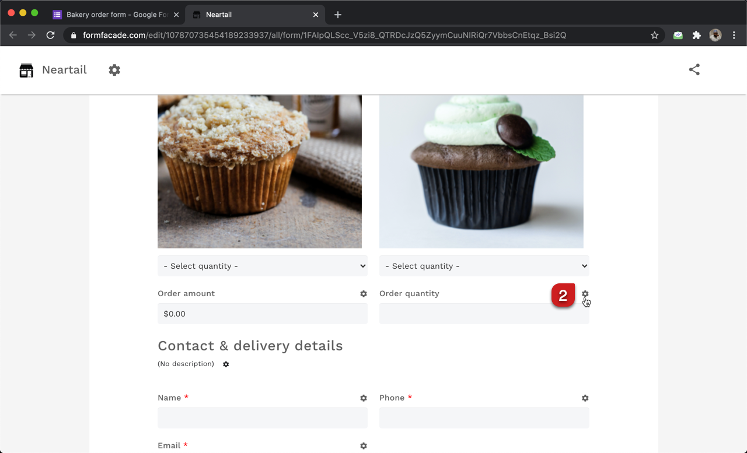The width and height of the screenshot is (747, 453).
Task: Open settings gear for the Name field
Action: (364, 398)
